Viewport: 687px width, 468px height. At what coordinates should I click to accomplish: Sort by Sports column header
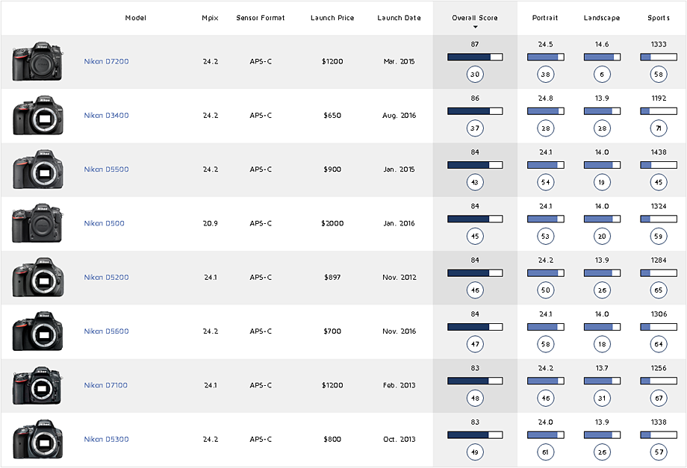(659, 18)
